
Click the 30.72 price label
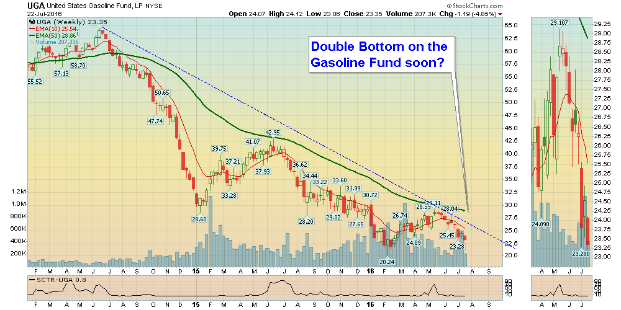[369, 195]
